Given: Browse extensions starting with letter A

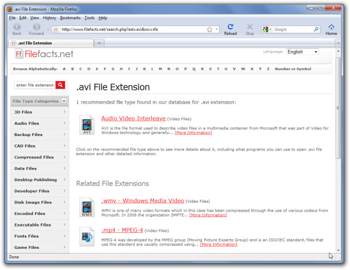Looking at the screenshot, I should pos(64,69).
